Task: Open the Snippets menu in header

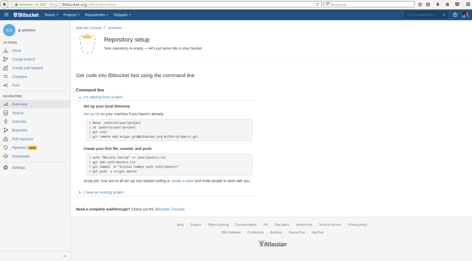Action: point(122,15)
